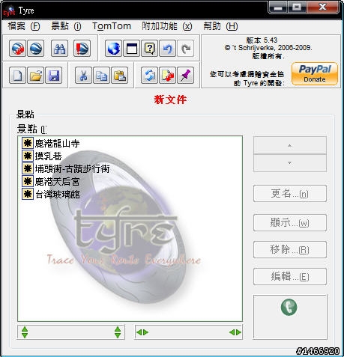Screen dimensions: 344x357
Task: Close the Tyre window
Action: [x=322, y=7]
